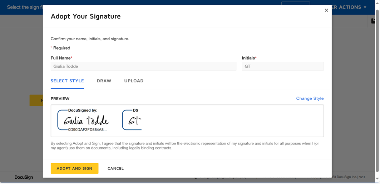Image resolution: width=380 pixels, height=184 pixels.
Task: Click the 'DocuSigned by:' label
Action: pos(83,110)
